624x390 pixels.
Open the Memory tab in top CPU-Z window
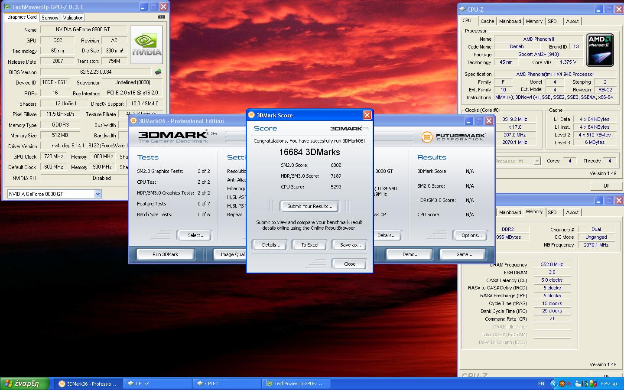(x=534, y=21)
